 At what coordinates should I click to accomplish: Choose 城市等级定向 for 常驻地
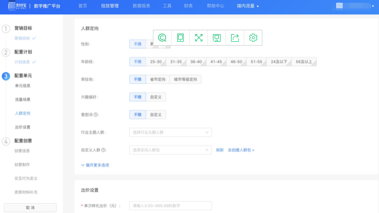click(x=185, y=79)
